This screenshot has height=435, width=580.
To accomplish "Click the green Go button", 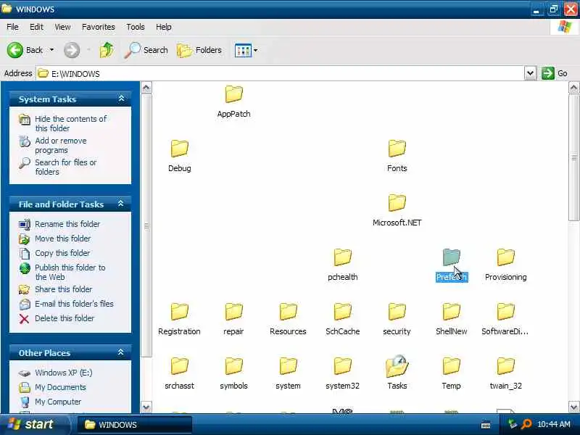I will coord(554,73).
